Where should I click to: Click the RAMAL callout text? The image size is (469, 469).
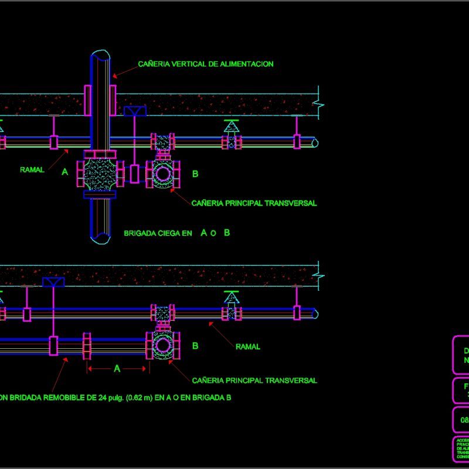33,169
